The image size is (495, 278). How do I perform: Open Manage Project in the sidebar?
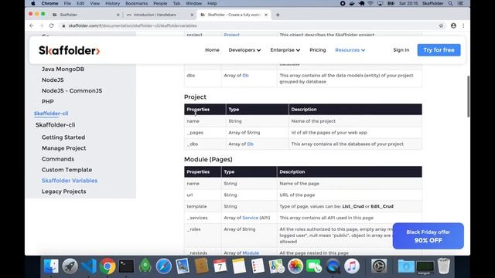click(63, 148)
